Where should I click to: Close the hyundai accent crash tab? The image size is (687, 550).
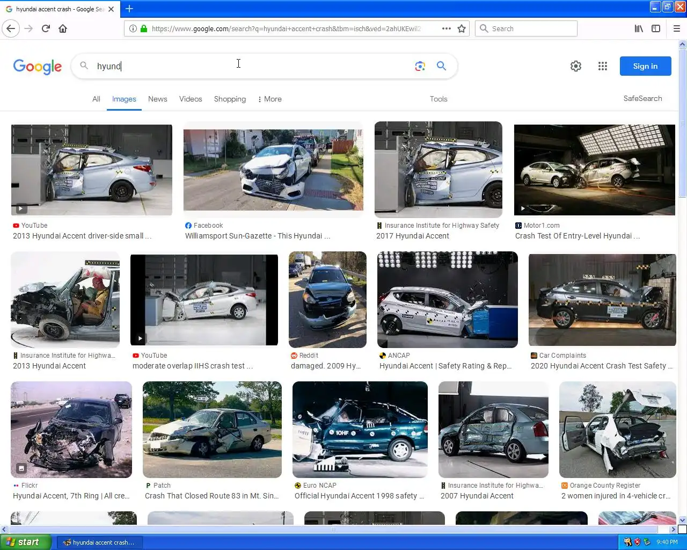(x=111, y=9)
